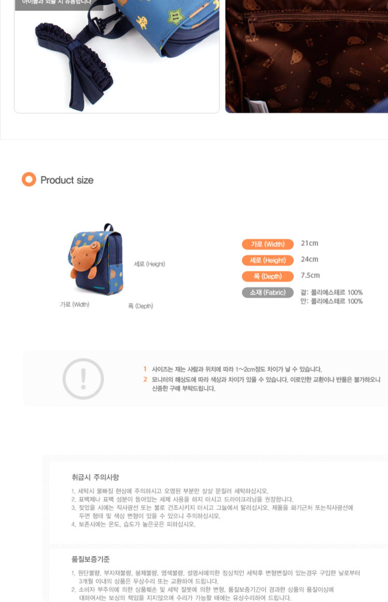Image resolution: width=388 pixels, height=602 pixels.
Task: Click the orange number 2 notice marker
Action: pos(145,379)
